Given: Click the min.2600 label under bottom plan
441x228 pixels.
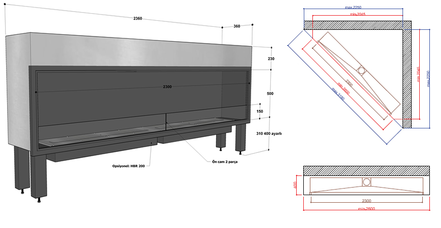Looking at the screenshot, I should click(366, 208).
